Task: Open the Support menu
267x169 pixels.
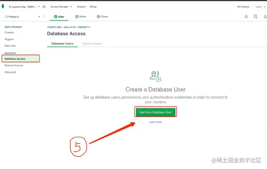Action: coord(81,7)
